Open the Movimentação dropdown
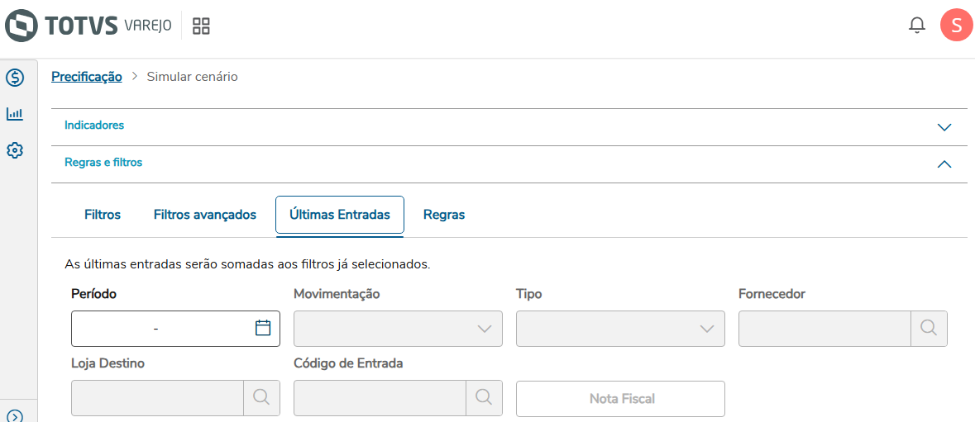Image resolution: width=975 pixels, height=422 pixels. [x=398, y=328]
